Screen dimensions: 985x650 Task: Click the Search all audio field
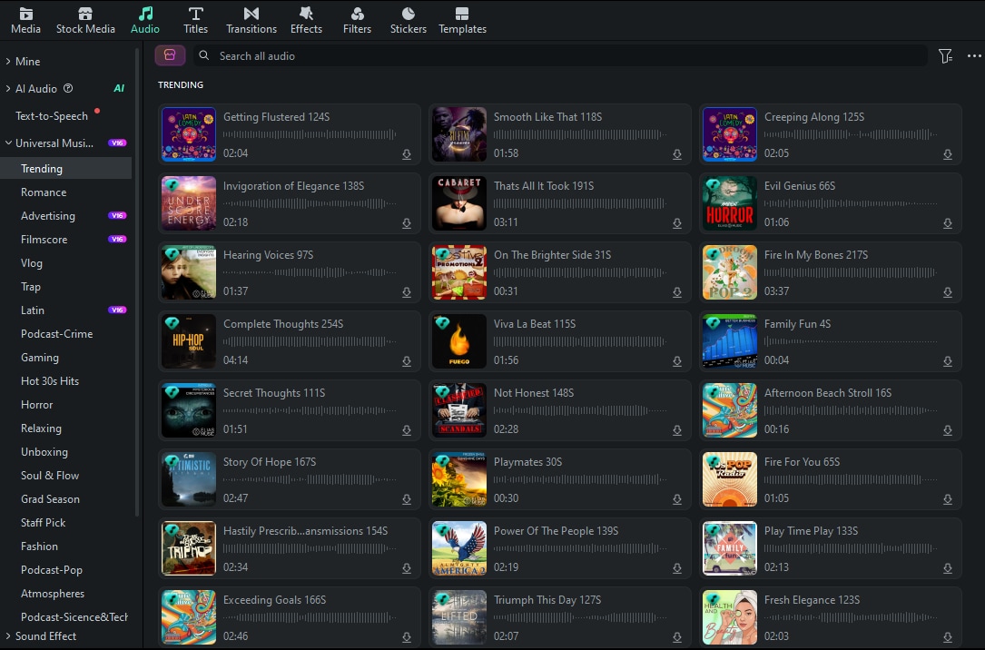click(x=560, y=56)
